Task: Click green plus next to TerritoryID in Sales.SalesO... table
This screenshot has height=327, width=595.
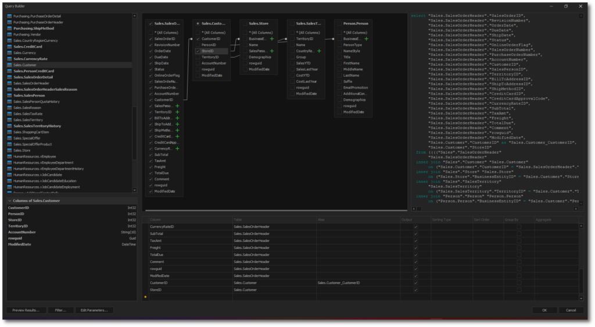Action: point(177,112)
